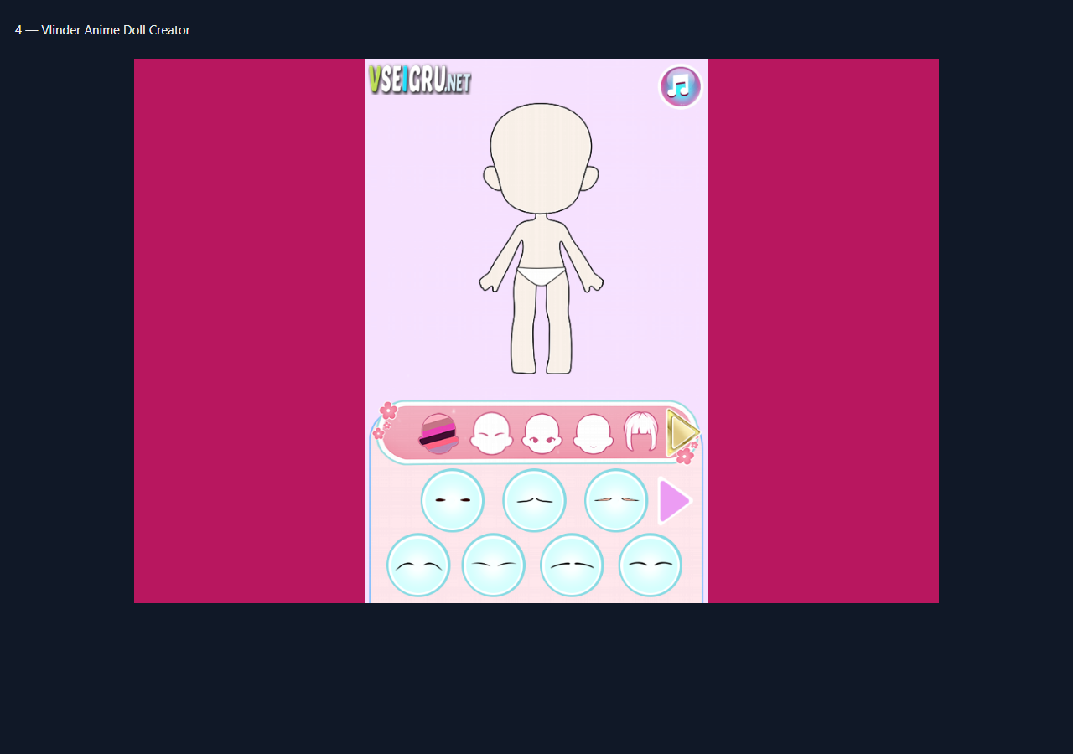Choose the high arched eyebrows, bottom left
Image resolution: width=1073 pixels, height=754 pixels.
pos(418,565)
